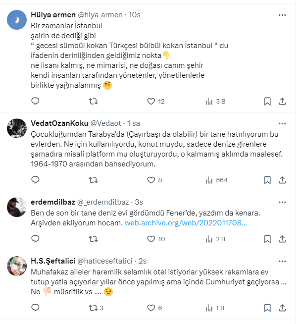The image size is (298, 324).
Task: Open Hülya armen's profile avatar
Action: (16, 21)
